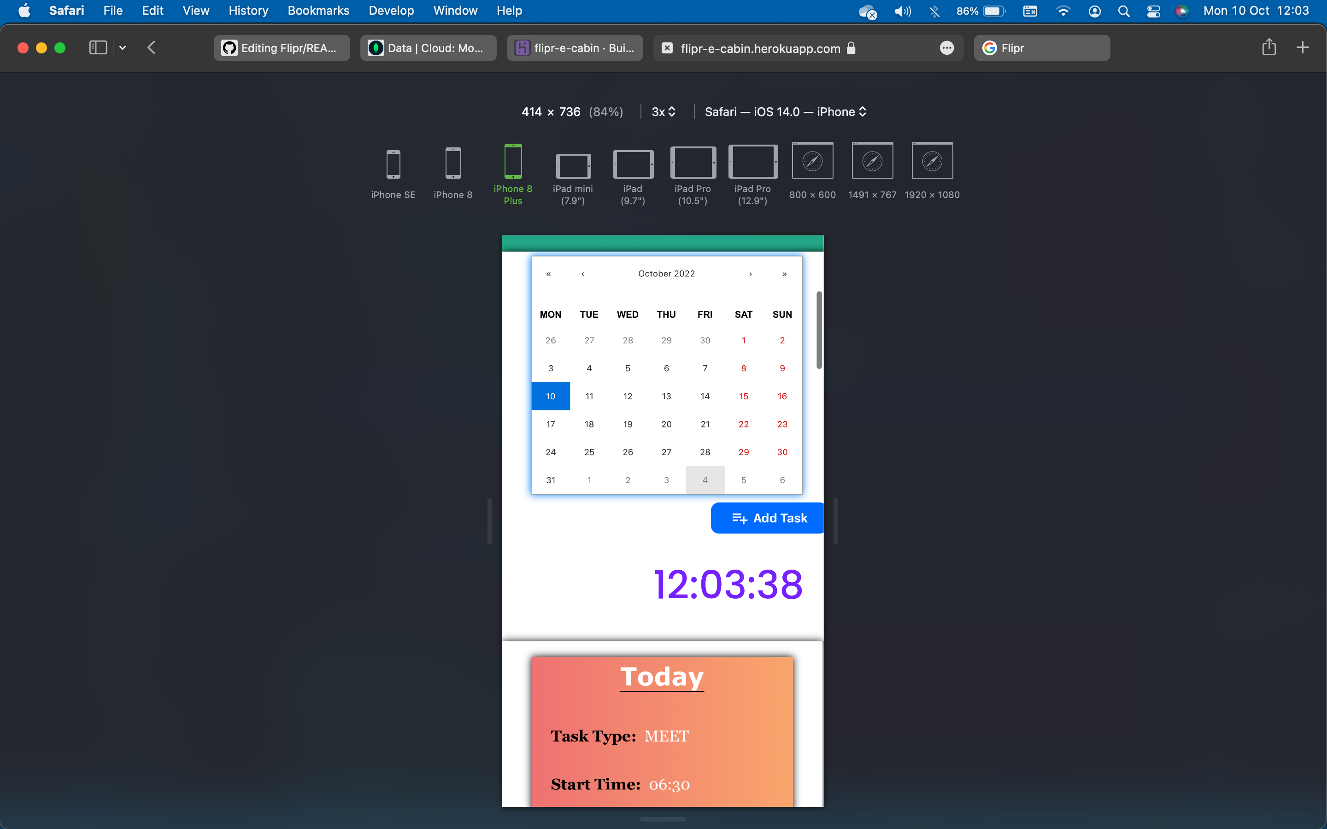This screenshot has height=829, width=1327.
Task: Select the 800 × 600 viewport icon
Action: click(x=812, y=161)
